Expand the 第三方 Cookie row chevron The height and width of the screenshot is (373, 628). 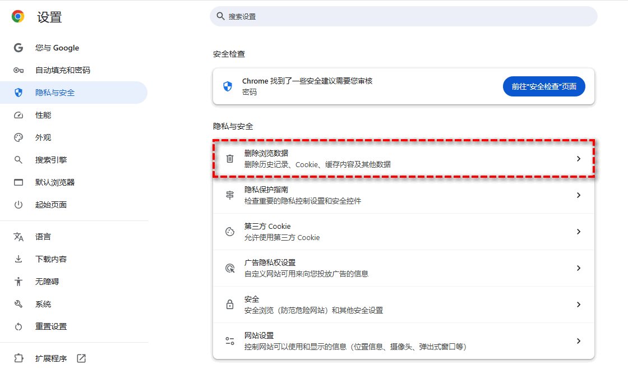point(579,232)
